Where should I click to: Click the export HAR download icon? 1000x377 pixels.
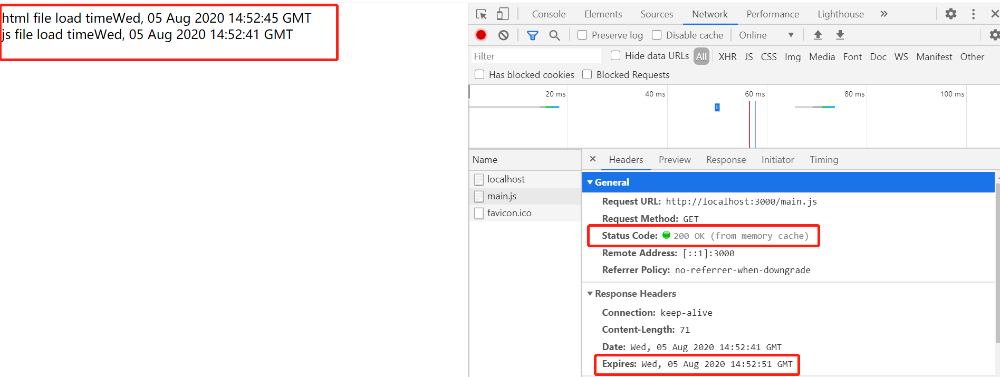pos(840,35)
